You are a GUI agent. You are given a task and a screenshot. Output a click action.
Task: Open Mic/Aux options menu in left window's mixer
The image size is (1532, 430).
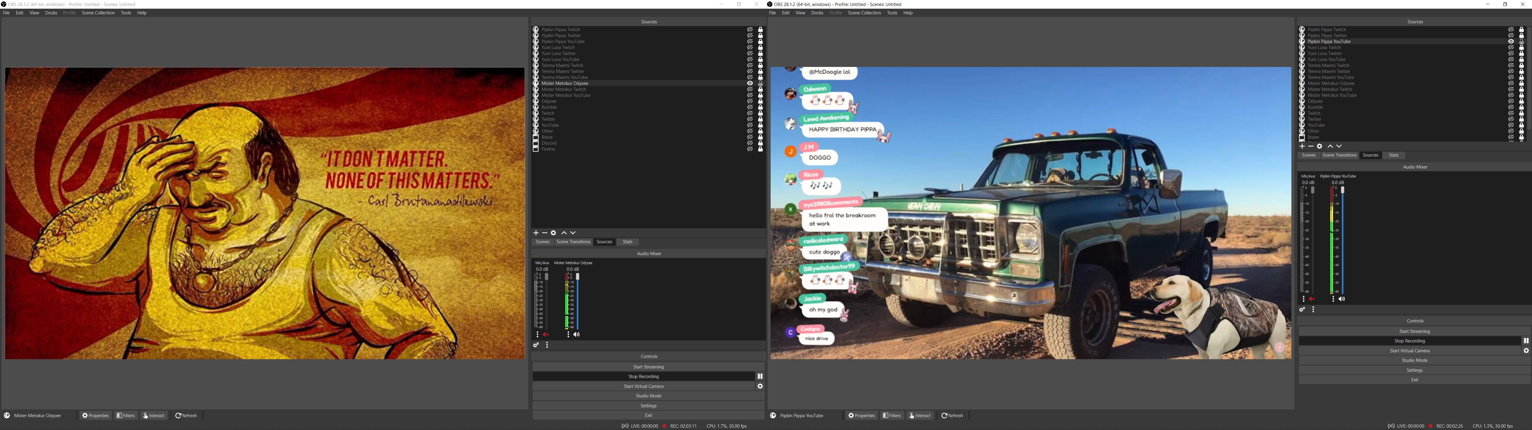[x=538, y=334]
